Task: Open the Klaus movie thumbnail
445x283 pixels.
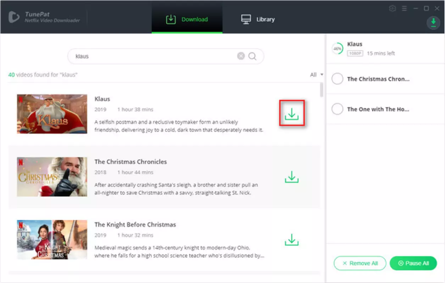Action: tap(52, 114)
